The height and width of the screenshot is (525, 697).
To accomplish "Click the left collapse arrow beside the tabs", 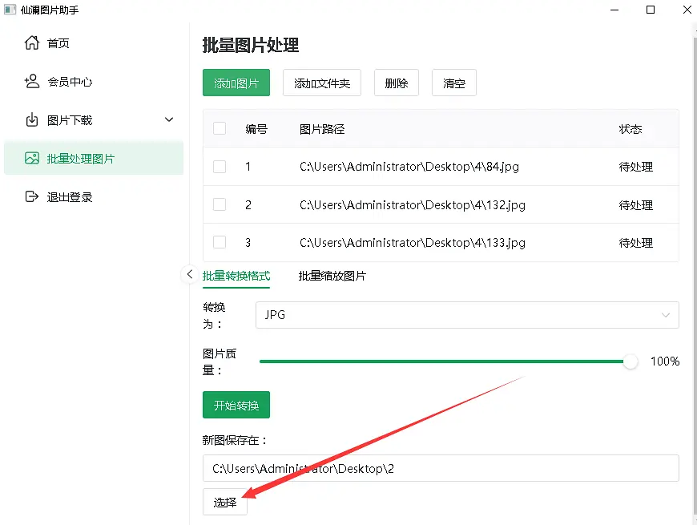I will click(190, 274).
